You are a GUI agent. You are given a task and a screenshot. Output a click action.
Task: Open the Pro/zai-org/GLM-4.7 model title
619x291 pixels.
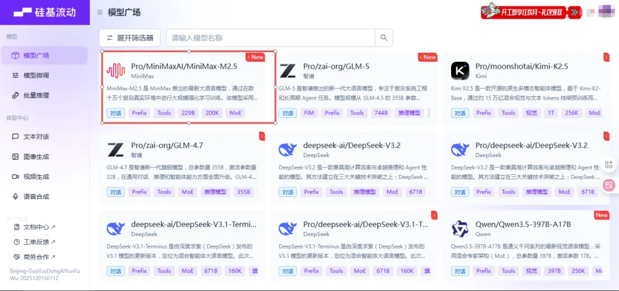tap(167, 145)
